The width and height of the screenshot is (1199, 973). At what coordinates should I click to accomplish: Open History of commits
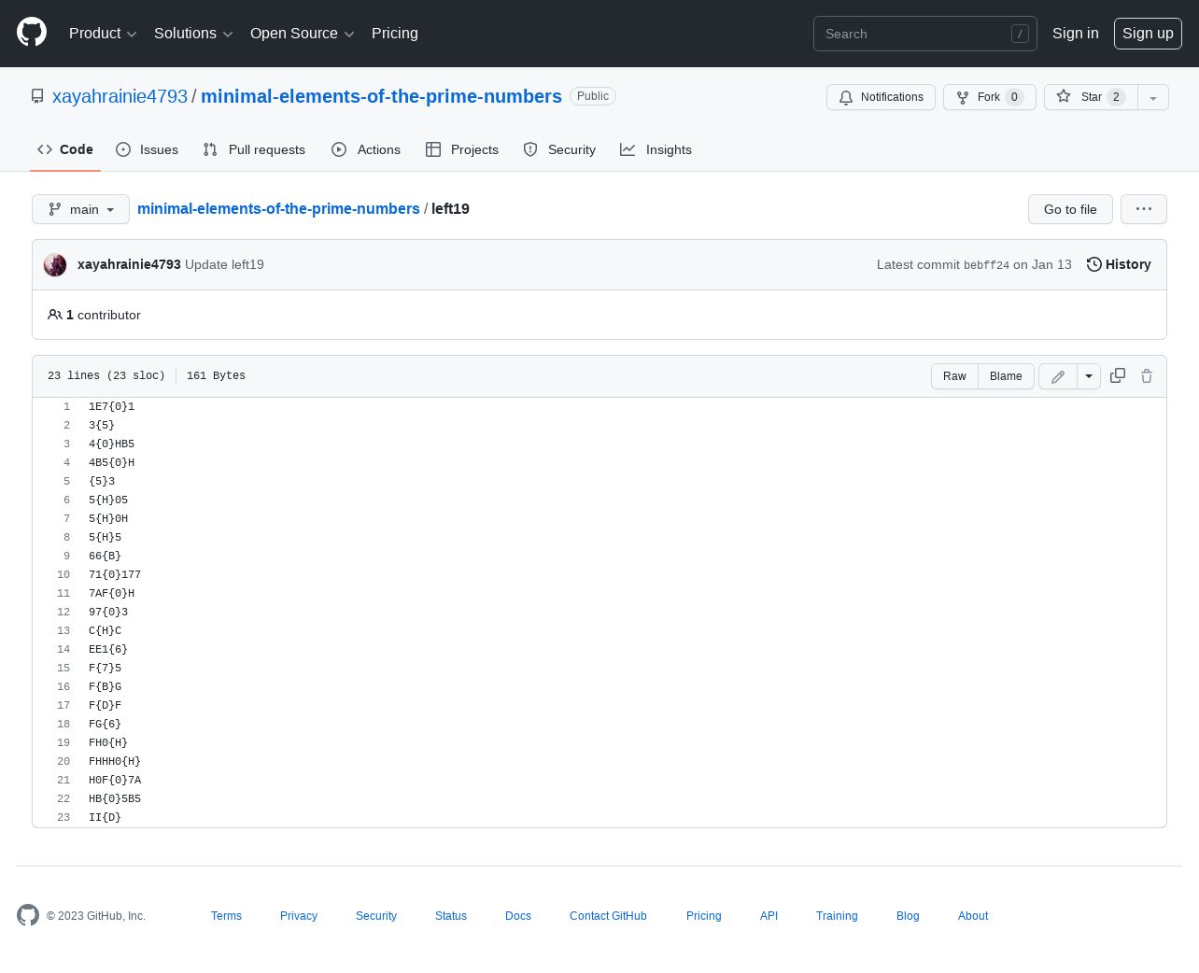coord(1119,264)
